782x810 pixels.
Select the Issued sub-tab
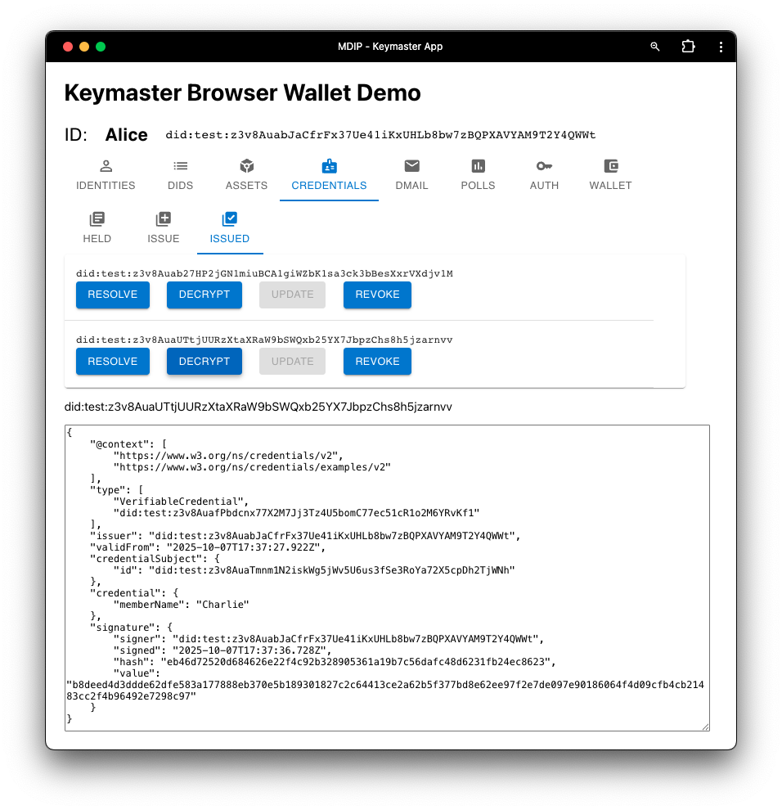click(x=230, y=227)
